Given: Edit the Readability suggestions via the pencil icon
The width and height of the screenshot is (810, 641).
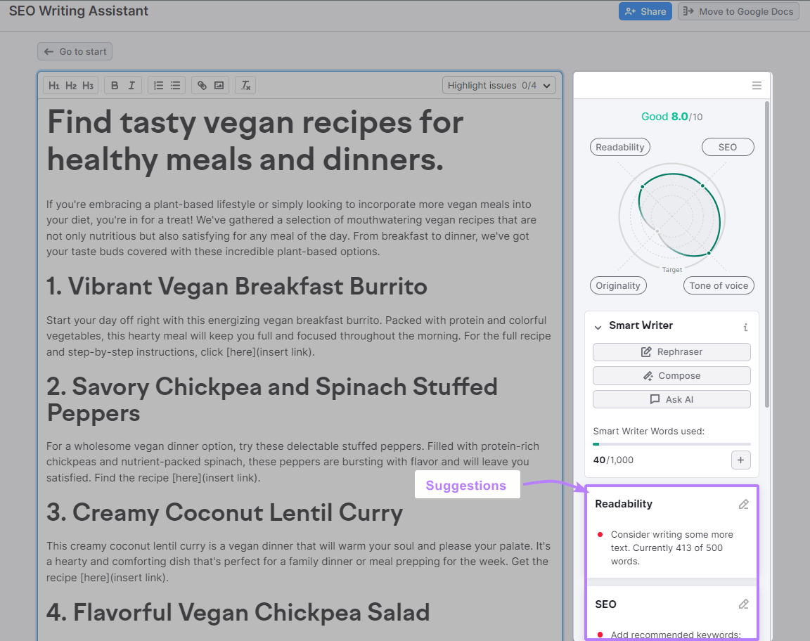Looking at the screenshot, I should [x=744, y=503].
